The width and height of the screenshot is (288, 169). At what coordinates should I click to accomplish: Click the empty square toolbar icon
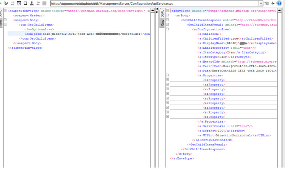coord(25,3)
